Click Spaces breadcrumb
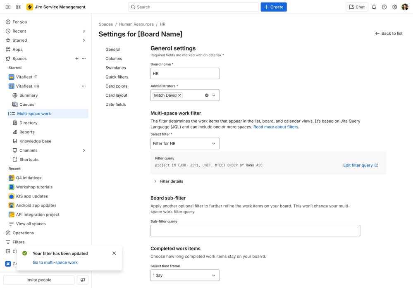Screen dimensions: 413x288 click(x=105, y=24)
